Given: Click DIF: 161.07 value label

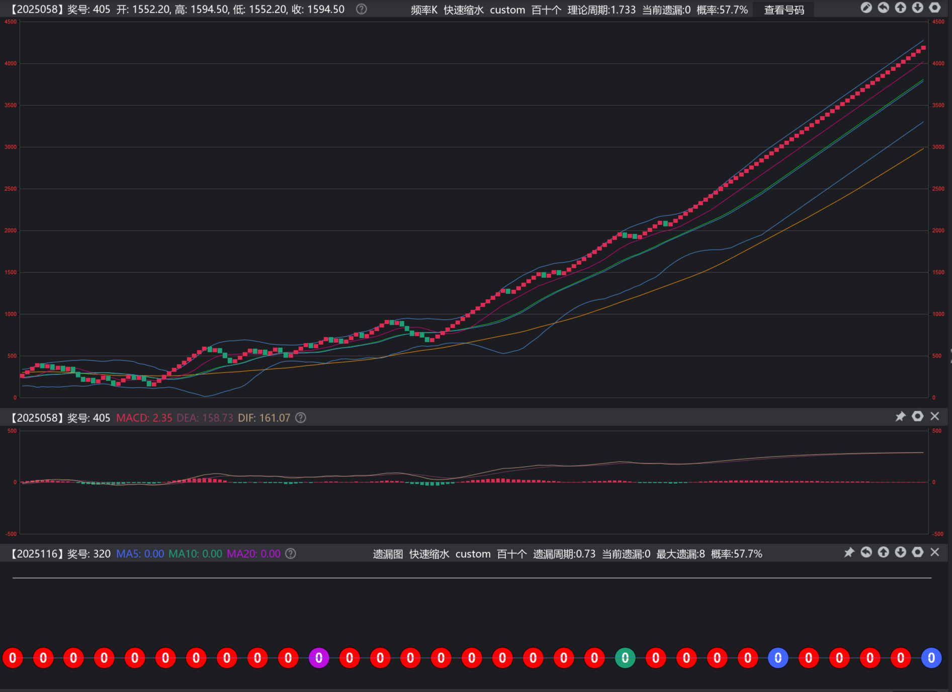Looking at the screenshot, I should 264,418.
